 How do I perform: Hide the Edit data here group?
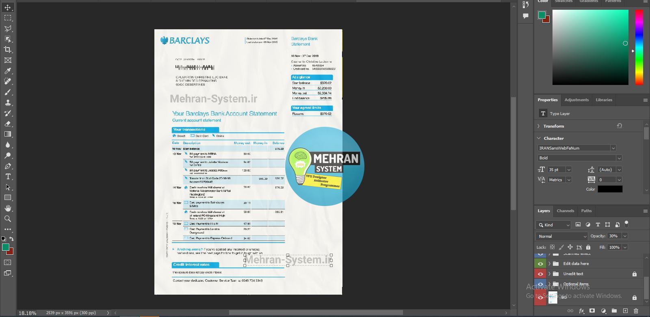tap(540, 264)
